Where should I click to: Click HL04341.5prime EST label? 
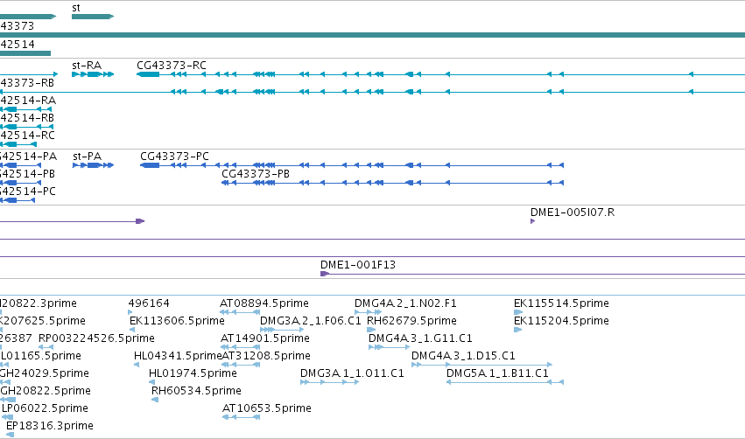[178, 355]
